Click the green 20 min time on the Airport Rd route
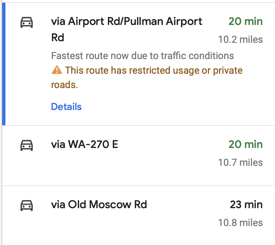Image resolution: width=275 pixels, height=245 pixels. (245, 21)
